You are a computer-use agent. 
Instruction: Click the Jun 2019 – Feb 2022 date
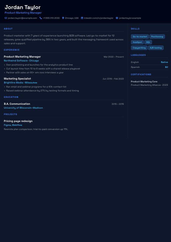point(113,79)
